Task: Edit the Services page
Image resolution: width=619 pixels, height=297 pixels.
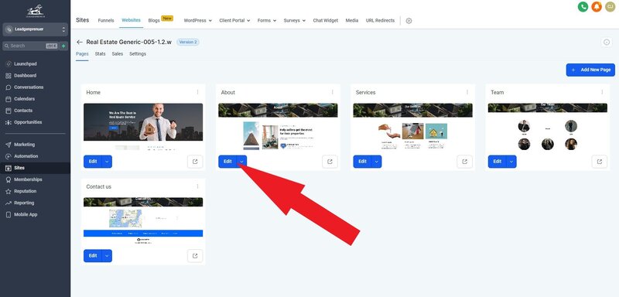Action: [362, 162]
